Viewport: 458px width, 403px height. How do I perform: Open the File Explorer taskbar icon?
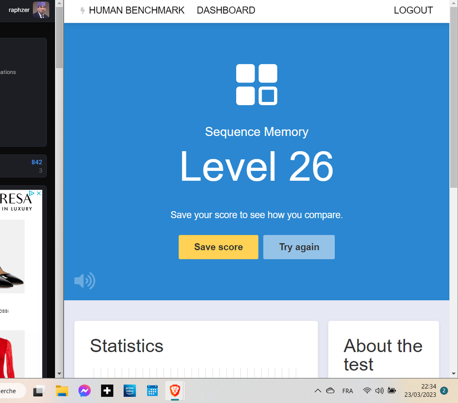click(x=62, y=391)
